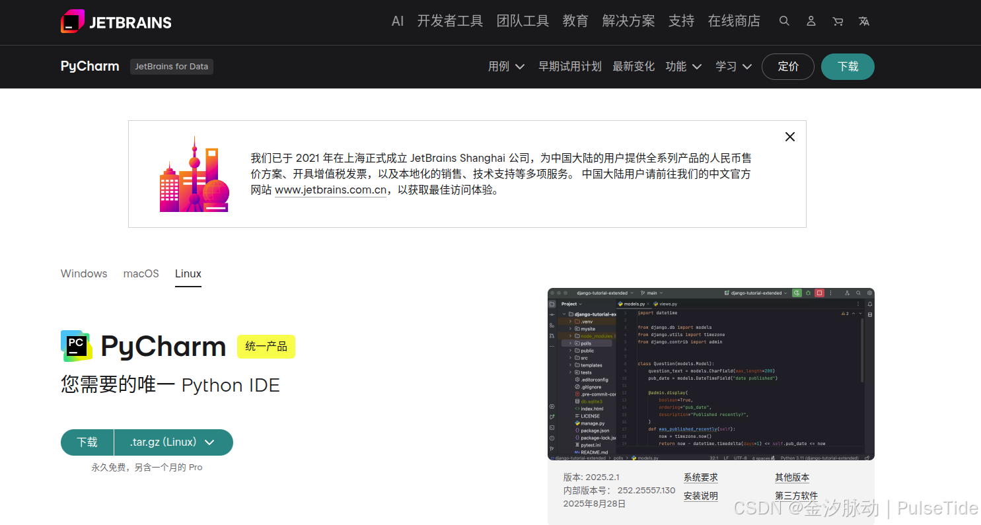Switch to the macOS tab
Image resolution: width=981 pixels, height=525 pixels.
141,273
